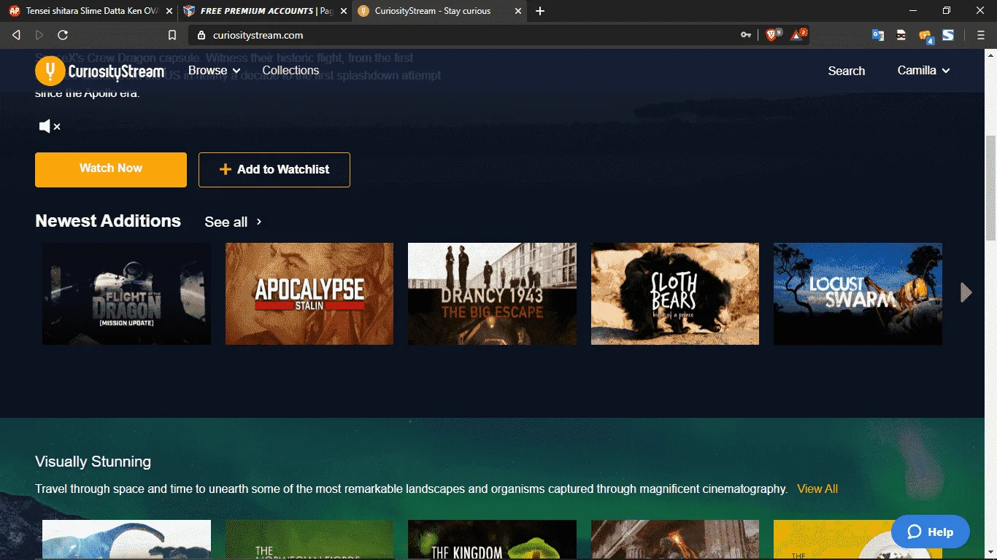The width and height of the screenshot is (997, 560).
Task: Open a new browser tab
Action: 540,11
